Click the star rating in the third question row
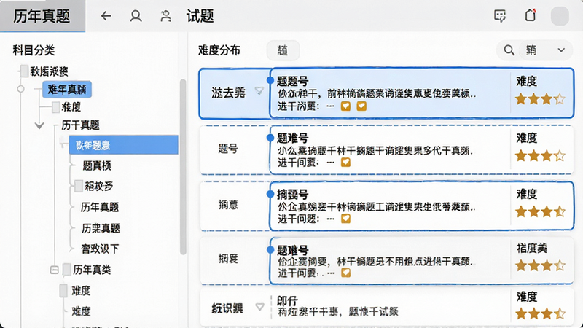This screenshot has width=583, height=328. click(x=540, y=212)
